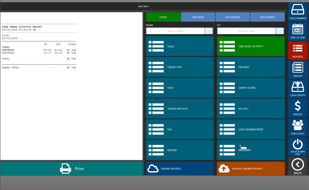Choose the Date Range tab
This screenshot has height=190, width=309.
(x=267, y=17)
